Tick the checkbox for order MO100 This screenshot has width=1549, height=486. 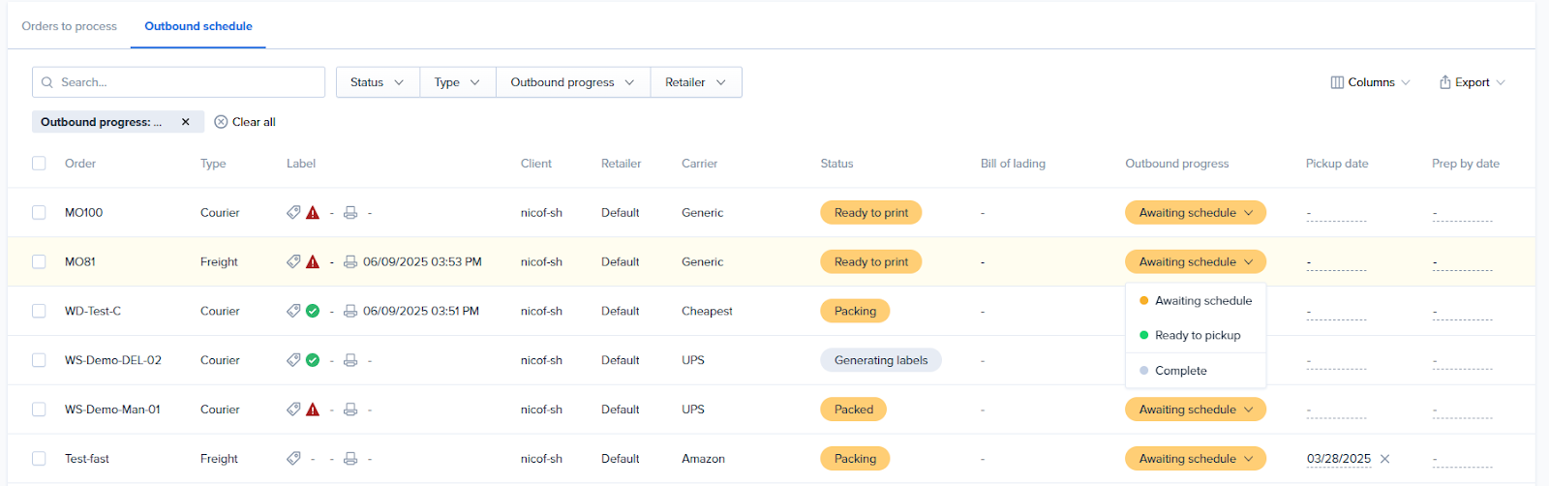click(x=39, y=213)
